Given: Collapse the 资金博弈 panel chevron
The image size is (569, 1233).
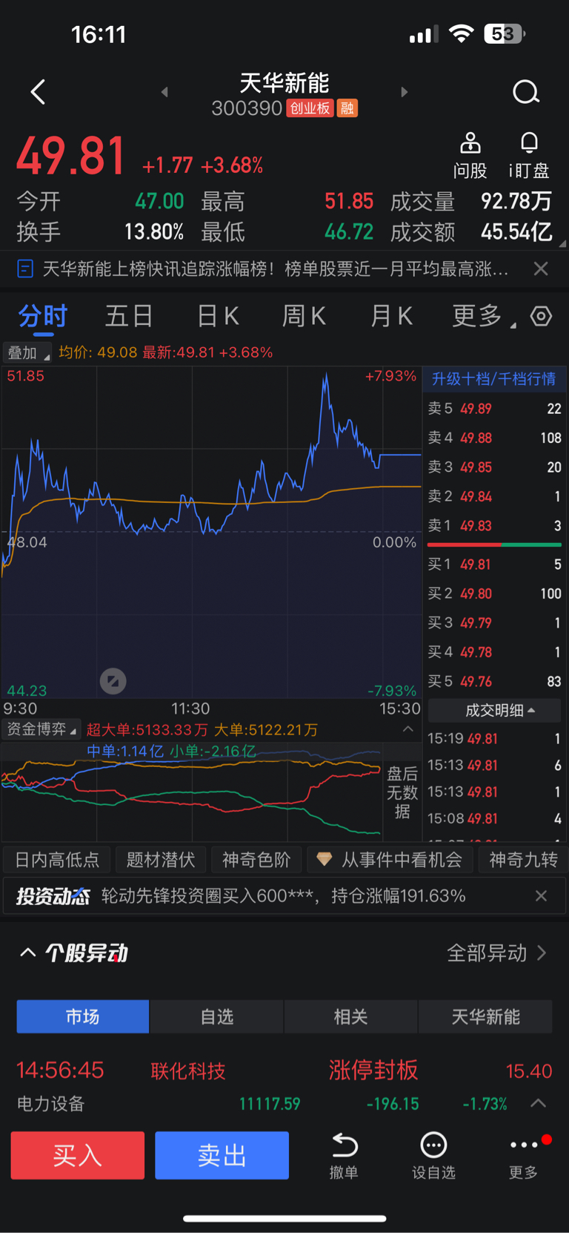Looking at the screenshot, I should click(x=408, y=729).
